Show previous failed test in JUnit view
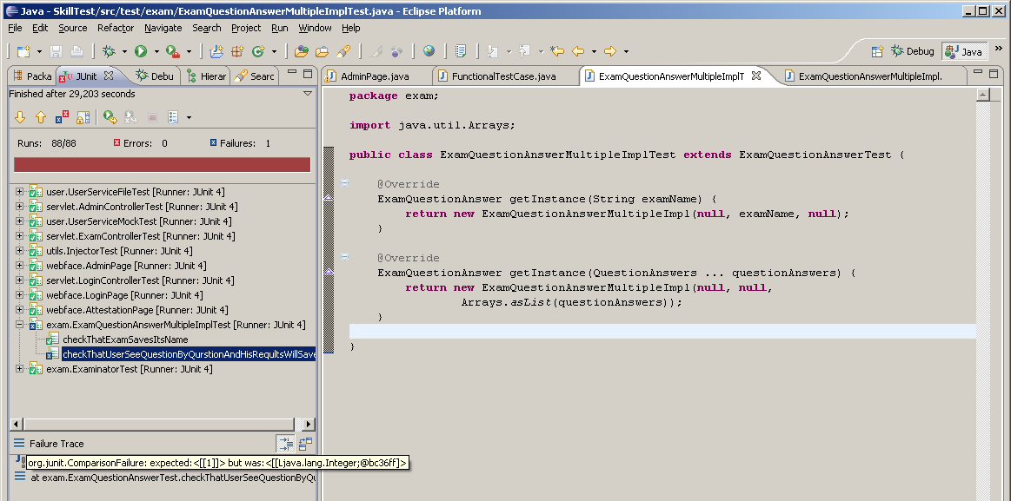 [42, 116]
